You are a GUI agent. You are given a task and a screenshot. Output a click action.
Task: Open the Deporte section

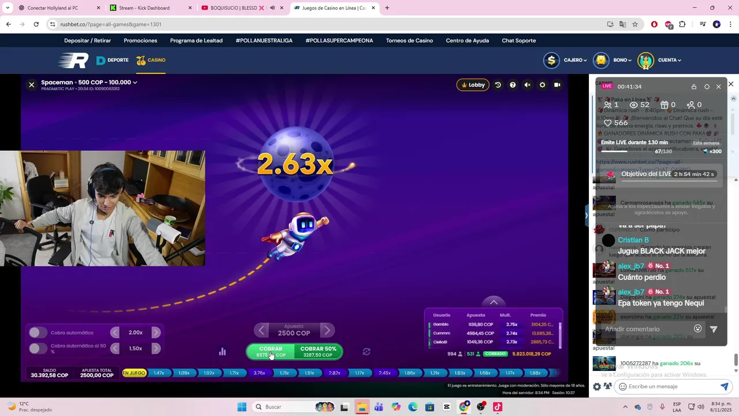tap(112, 60)
